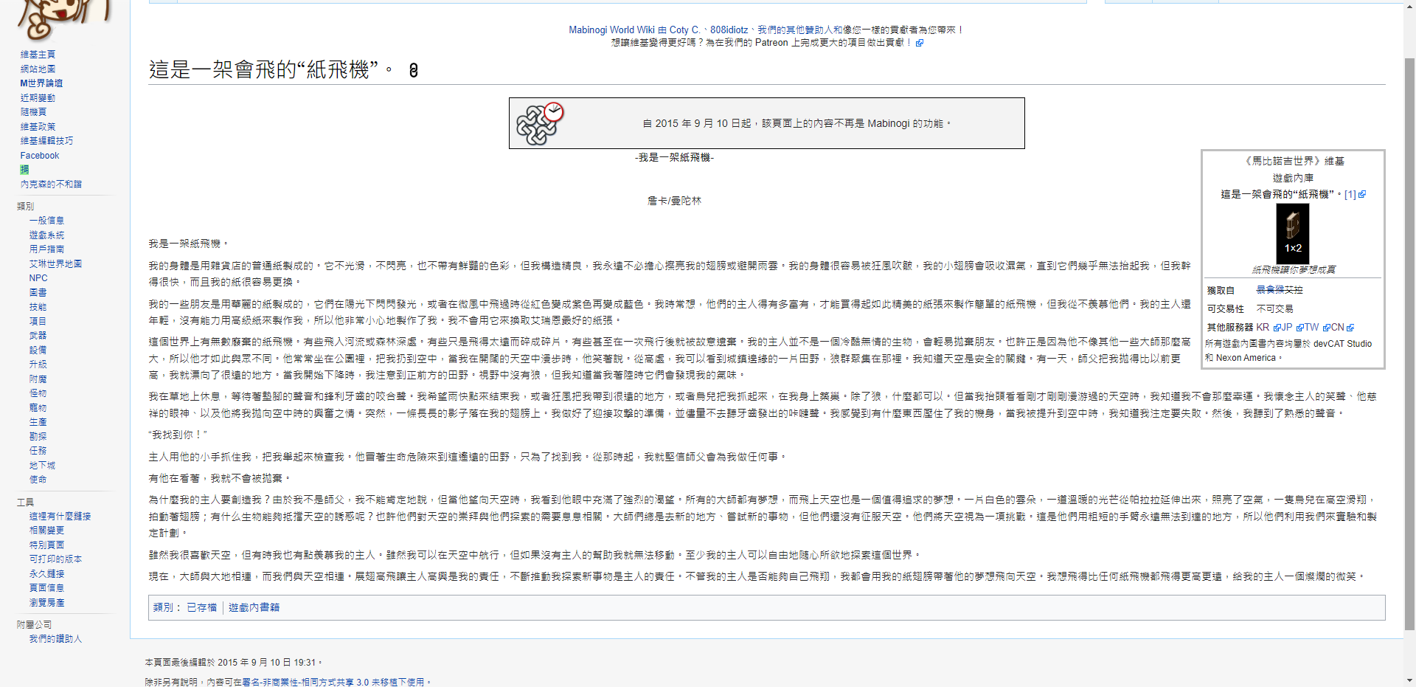Open 相關變更 tools link
The height and width of the screenshot is (687, 1416).
46,531
